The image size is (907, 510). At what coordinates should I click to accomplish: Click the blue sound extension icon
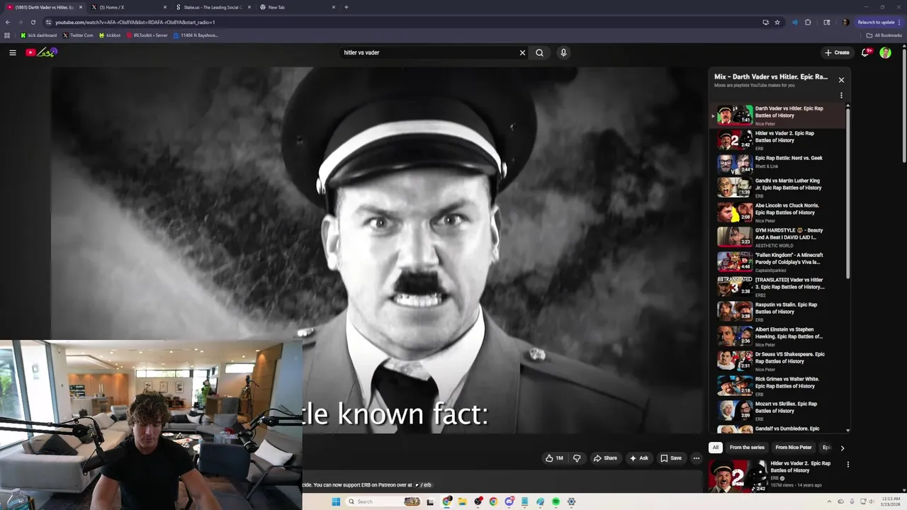[x=794, y=22]
